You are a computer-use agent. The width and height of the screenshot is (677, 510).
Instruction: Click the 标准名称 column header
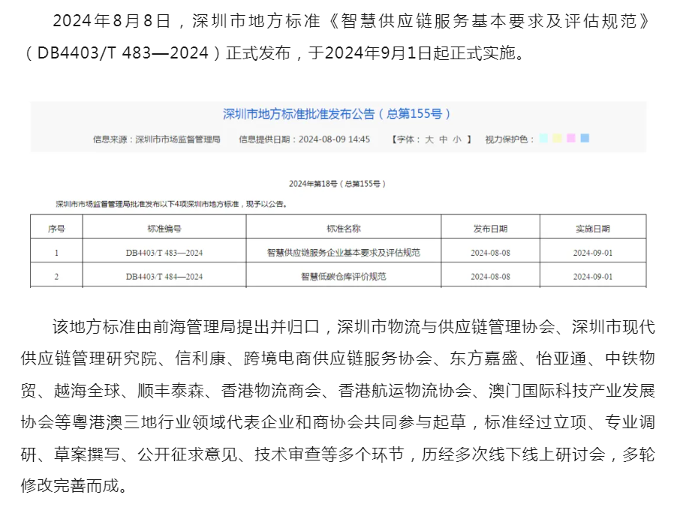pos(344,229)
